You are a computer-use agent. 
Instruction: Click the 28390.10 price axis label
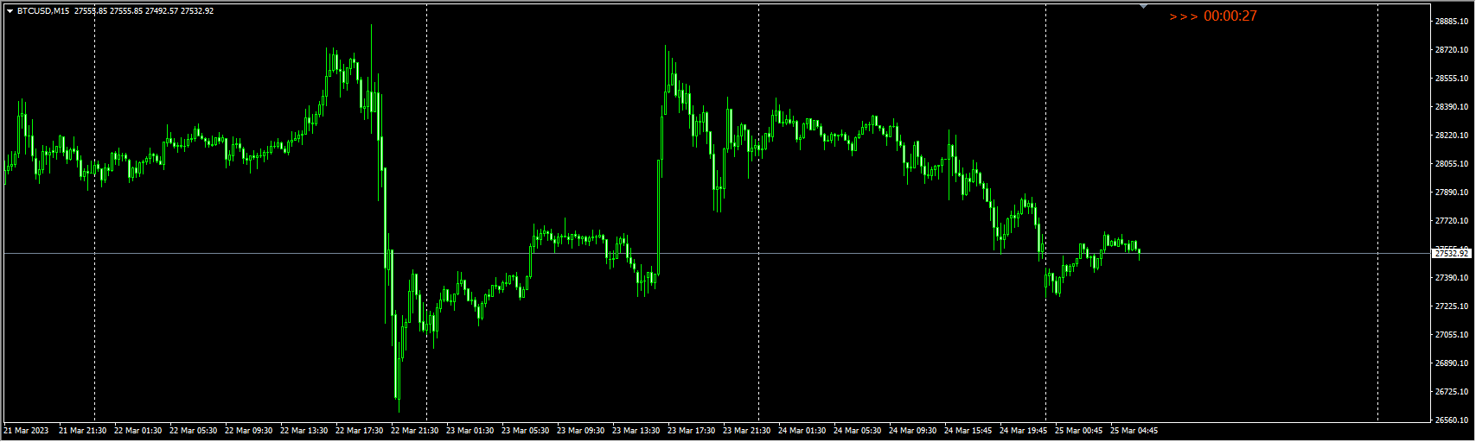[1452, 107]
